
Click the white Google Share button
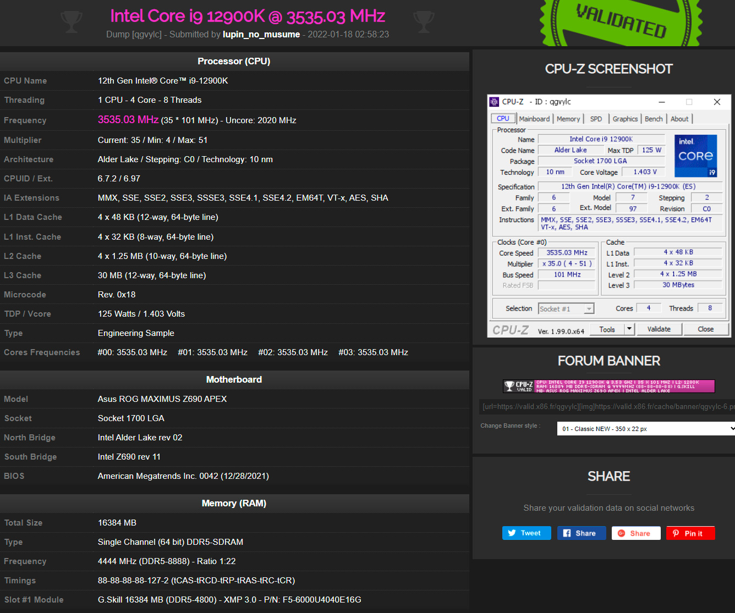click(636, 533)
